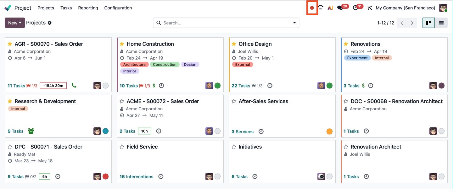The height and width of the screenshot is (189, 453).
Task: Unstar the Home Construction project
Action: click(122, 44)
